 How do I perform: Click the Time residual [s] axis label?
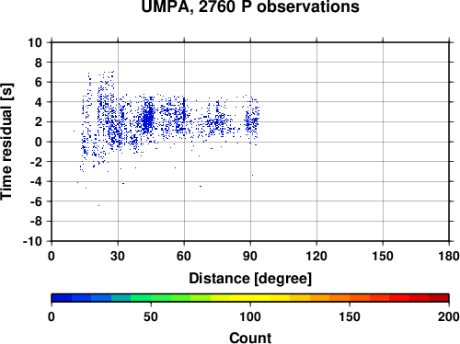(x=6, y=142)
